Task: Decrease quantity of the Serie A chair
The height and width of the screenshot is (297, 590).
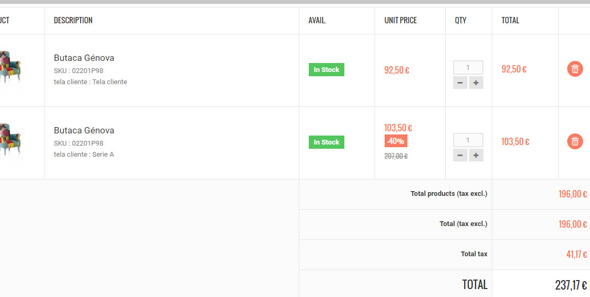Action: (460, 155)
